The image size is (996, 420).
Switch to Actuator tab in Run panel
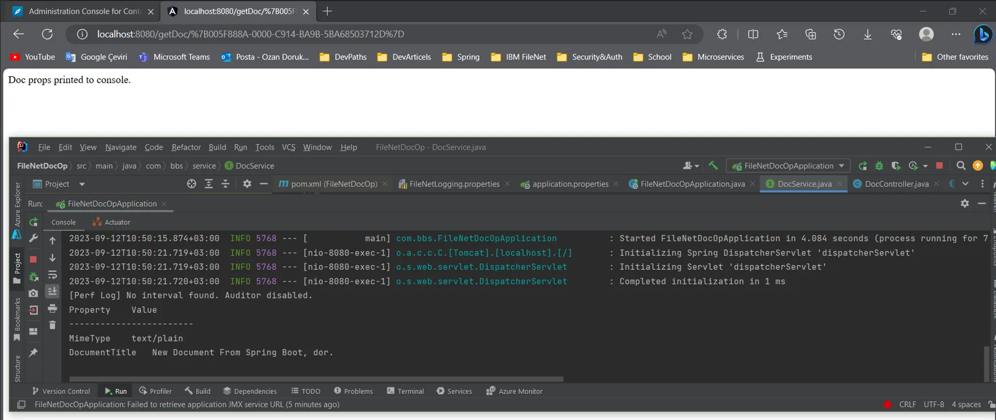tap(111, 222)
